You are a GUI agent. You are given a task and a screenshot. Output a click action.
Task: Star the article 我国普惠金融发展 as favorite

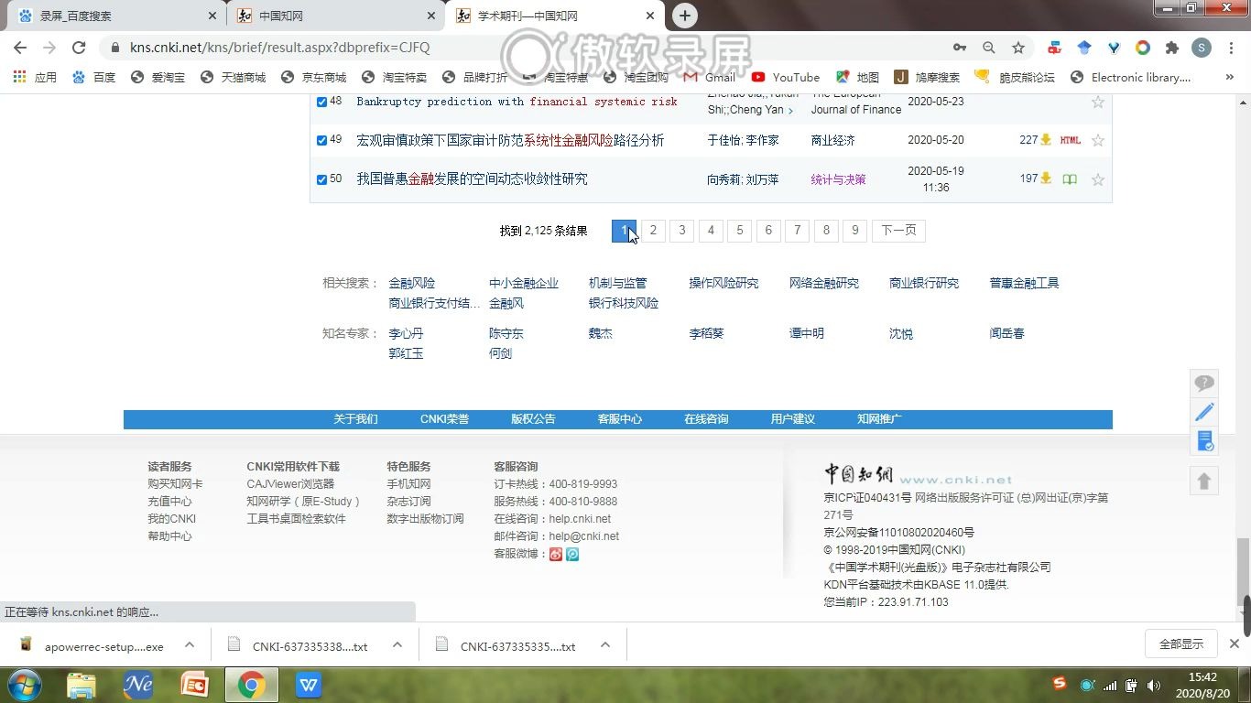coord(1097,179)
